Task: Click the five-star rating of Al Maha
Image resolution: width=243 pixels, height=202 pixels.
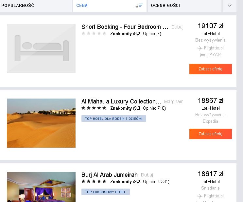Action: pyautogui.click(x=94, y=108)
